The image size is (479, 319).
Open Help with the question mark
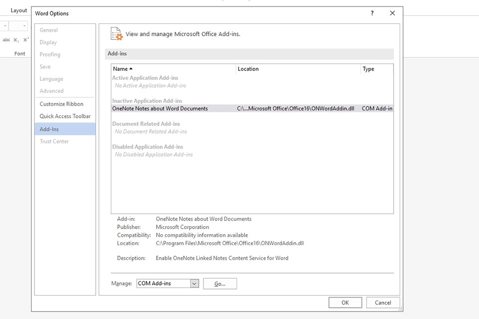tap(372, 13)
